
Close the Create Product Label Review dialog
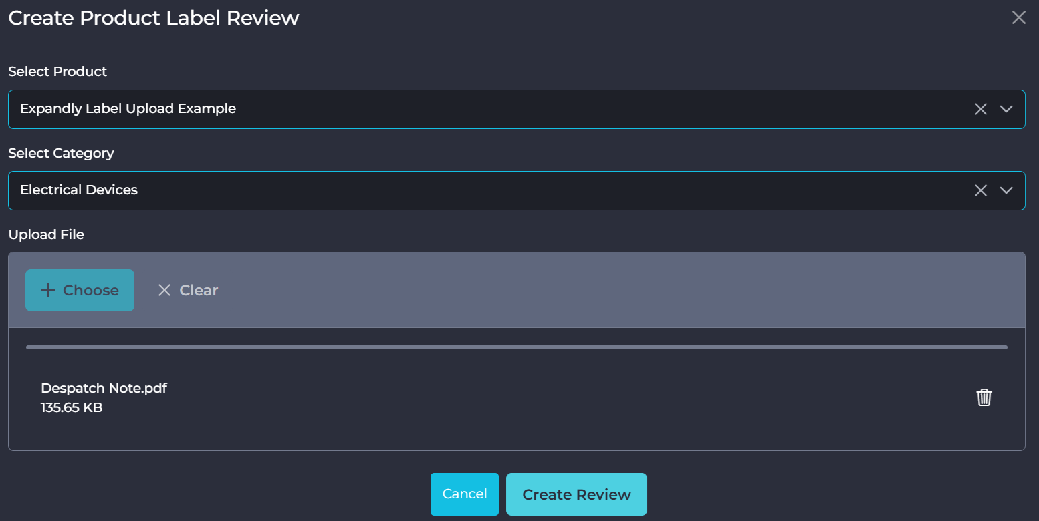[1018, 18]
